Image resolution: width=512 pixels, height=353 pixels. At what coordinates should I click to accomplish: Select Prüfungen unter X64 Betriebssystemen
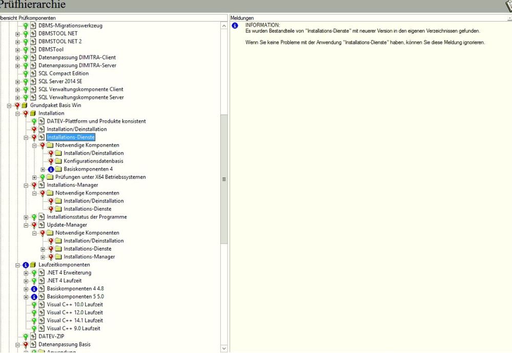pyautogui.click(x=100, y=177)
